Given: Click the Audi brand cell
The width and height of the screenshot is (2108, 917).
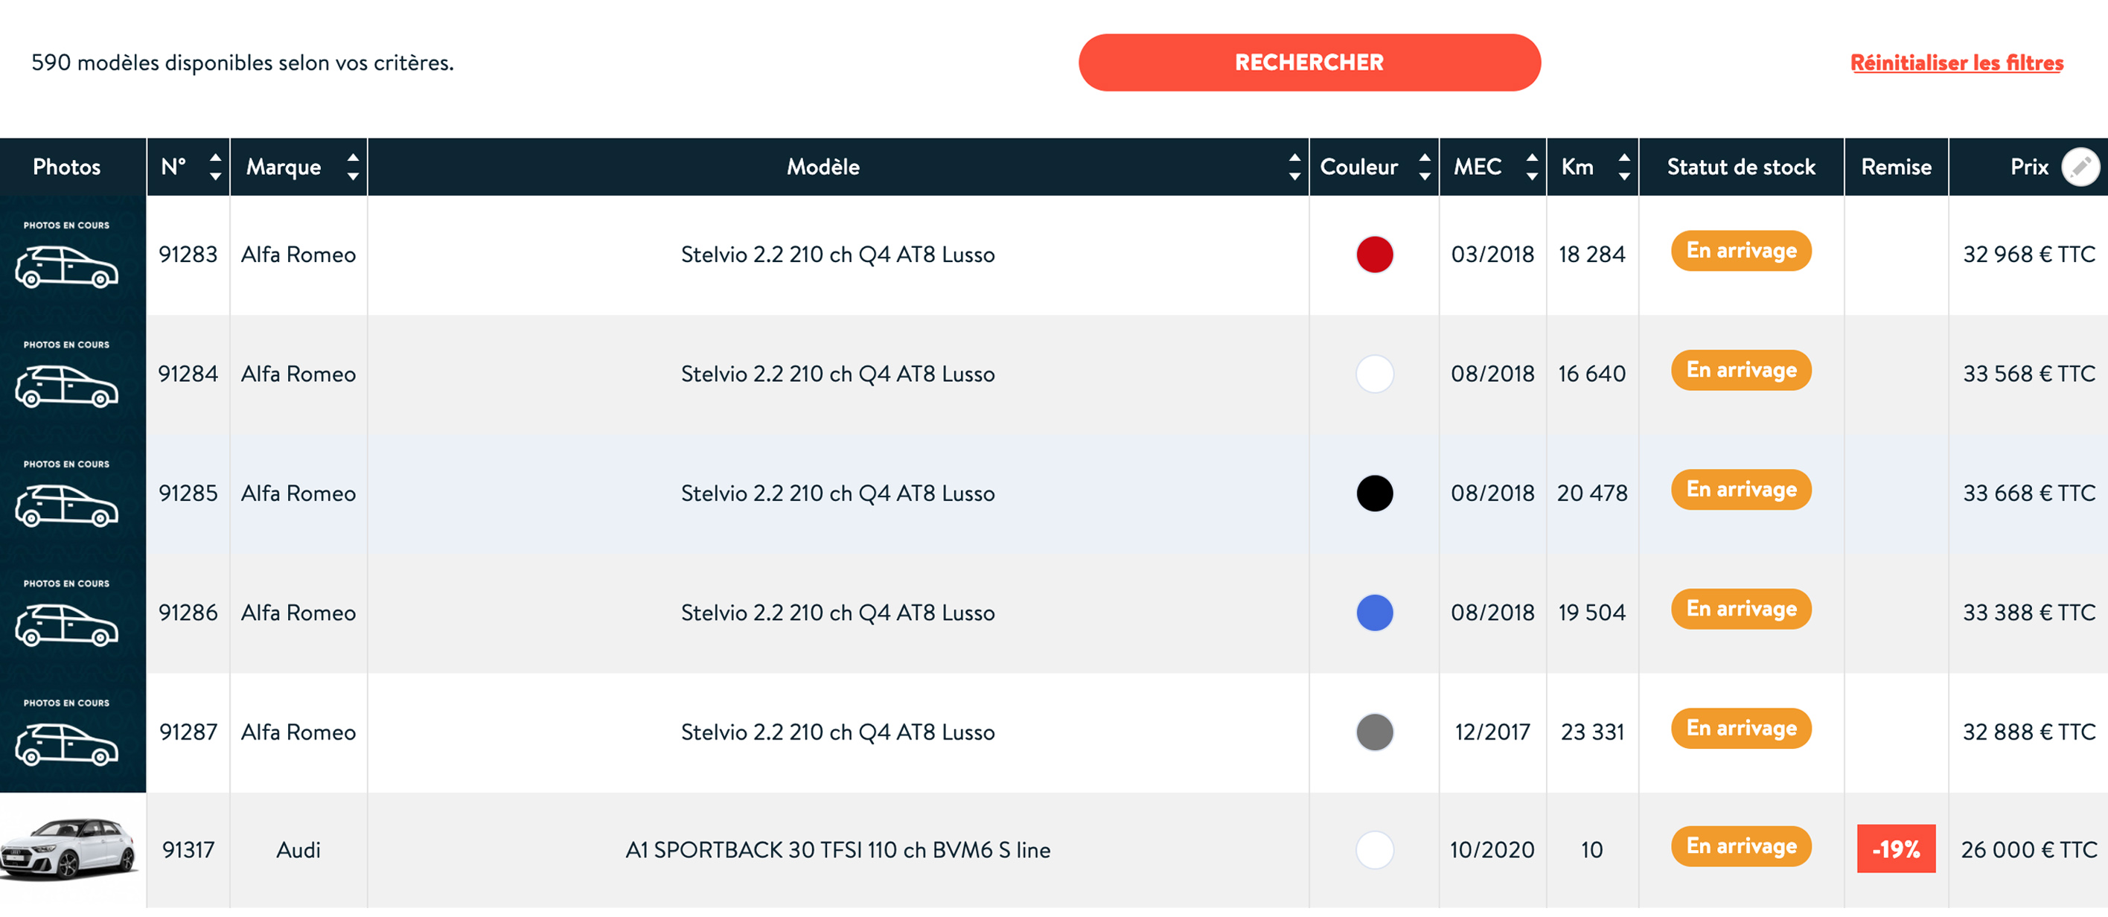Looking at the screenshot, I should click(x=298, y=850).
